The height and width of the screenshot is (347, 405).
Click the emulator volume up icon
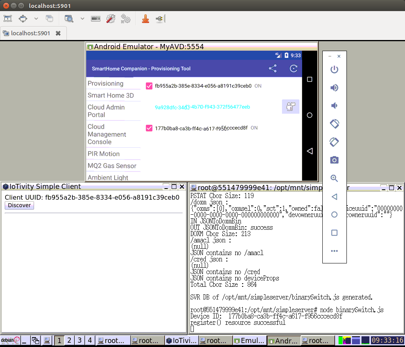[334, 88]
